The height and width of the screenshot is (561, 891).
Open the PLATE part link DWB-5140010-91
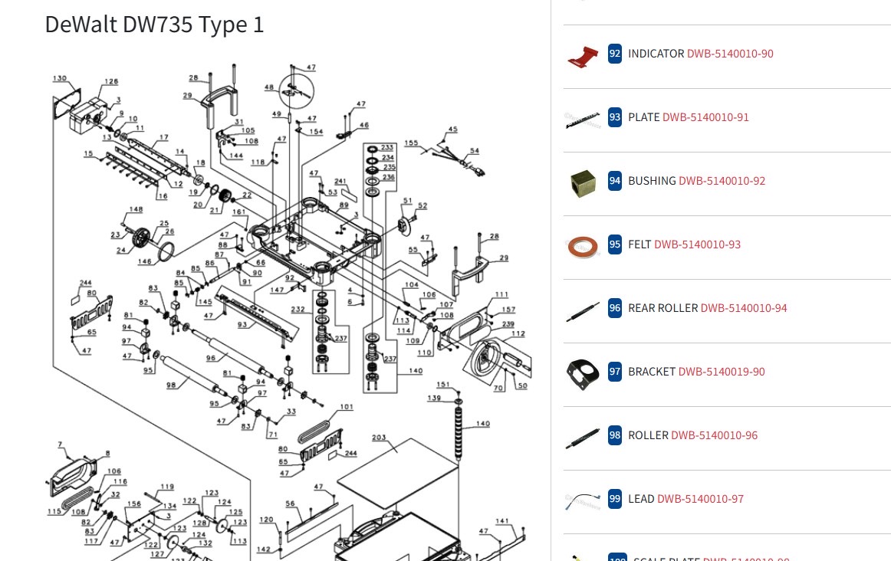click(705, 116)
